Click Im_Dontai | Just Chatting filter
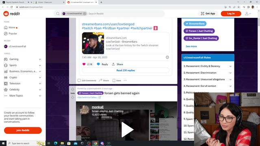 pyautogui.click(x=201, y=38)
